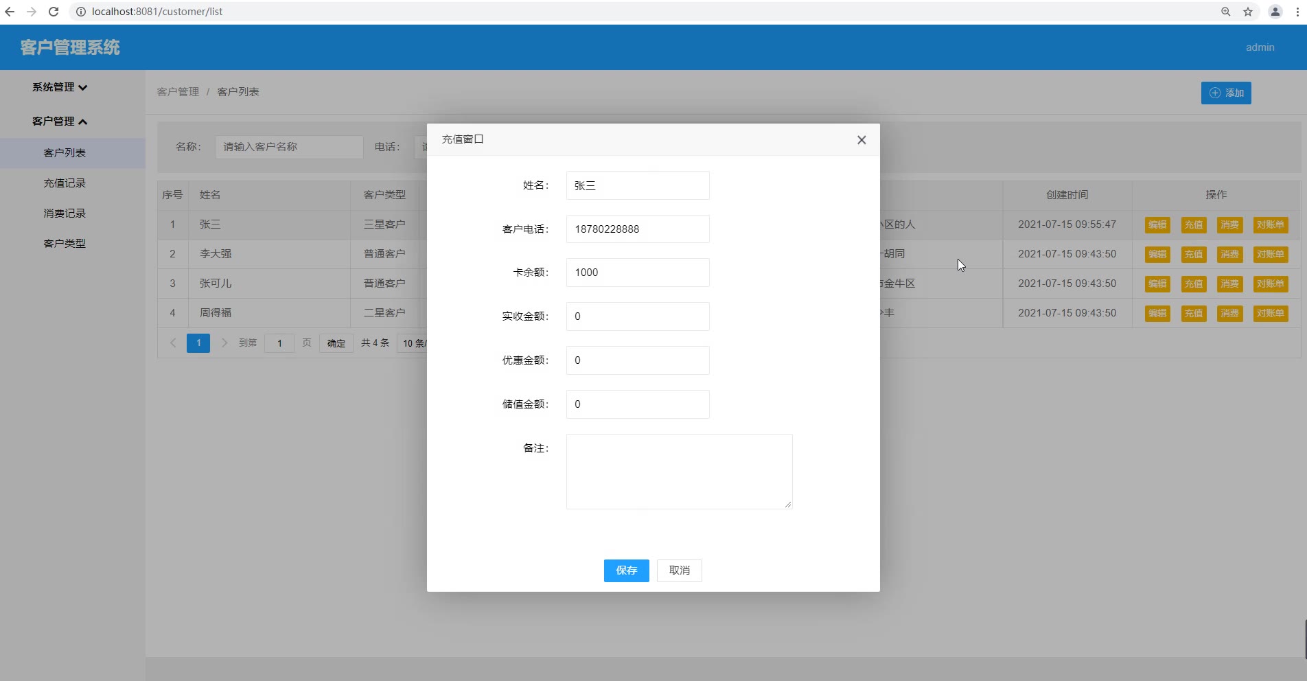Click the 优惠金额 input field
This screenshot has width=1307, height=681.
(637, 360)
